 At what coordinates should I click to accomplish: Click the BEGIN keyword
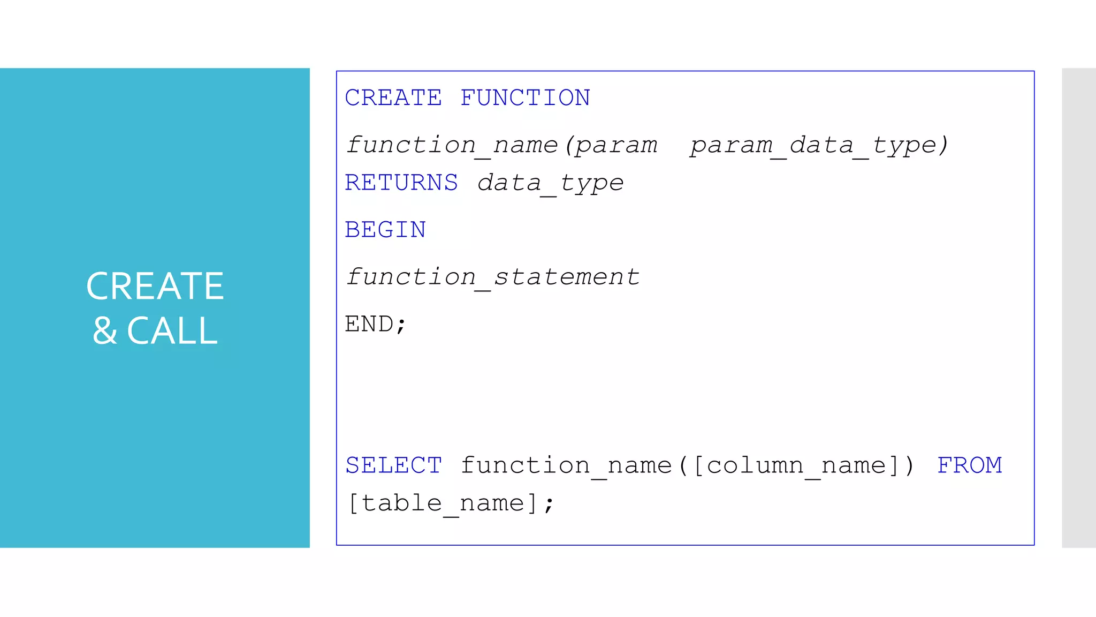pyautogui.click(x=385, y=230)
